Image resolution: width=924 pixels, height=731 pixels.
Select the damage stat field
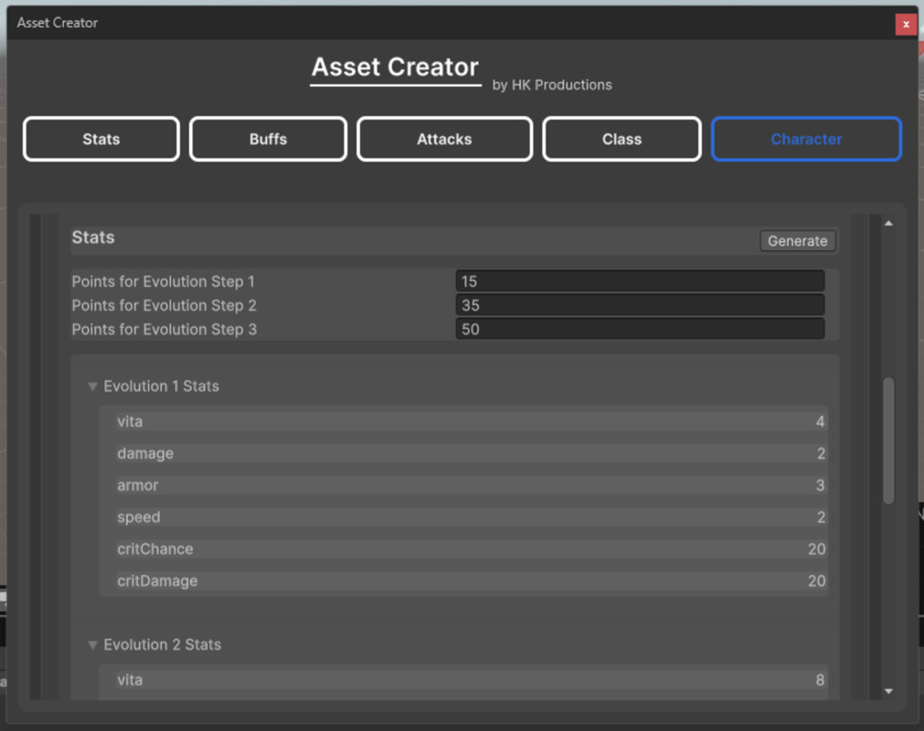coord(466,453)
